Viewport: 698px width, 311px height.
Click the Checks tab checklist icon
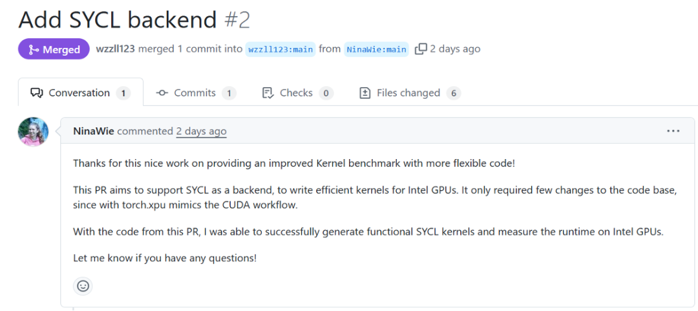268,93
